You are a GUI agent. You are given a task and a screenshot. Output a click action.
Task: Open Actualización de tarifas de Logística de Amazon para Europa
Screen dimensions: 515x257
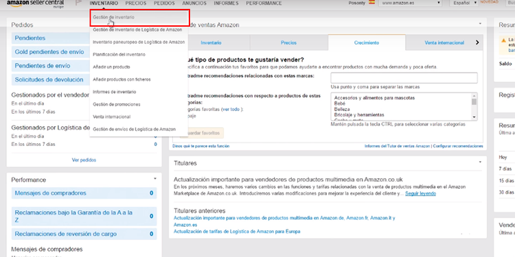(237, 232)
